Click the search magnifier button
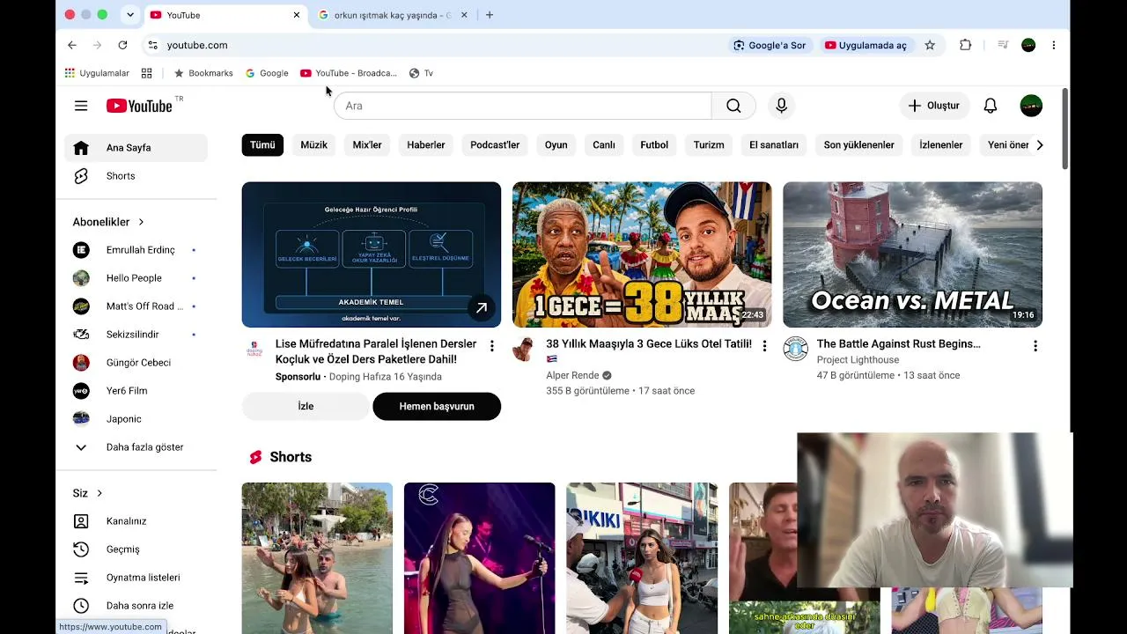 click(x=733, y=106)
